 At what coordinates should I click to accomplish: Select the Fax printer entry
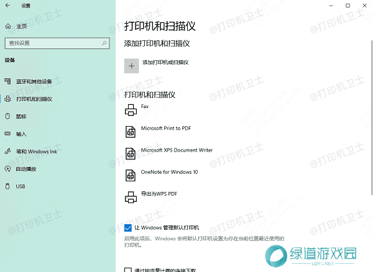(x=145, y=106)
